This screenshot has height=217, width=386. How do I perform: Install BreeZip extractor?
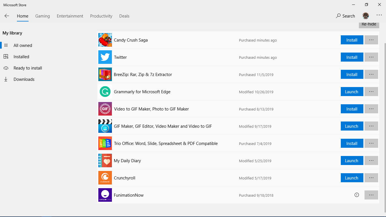352,74
